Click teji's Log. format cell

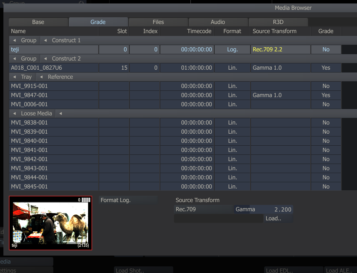click(232, 49)
